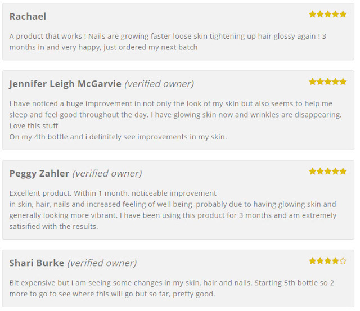The width and height of the screenshot is (360, 311).
Task: Click Rachael's five-star rating
Action: click(x=327, y=14)
